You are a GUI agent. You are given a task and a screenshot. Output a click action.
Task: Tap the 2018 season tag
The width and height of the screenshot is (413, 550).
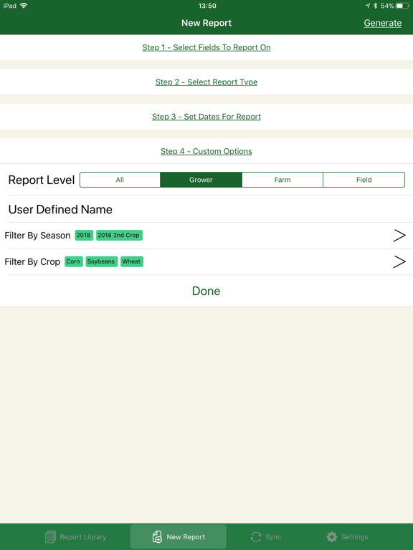click(x=84, y=235)
